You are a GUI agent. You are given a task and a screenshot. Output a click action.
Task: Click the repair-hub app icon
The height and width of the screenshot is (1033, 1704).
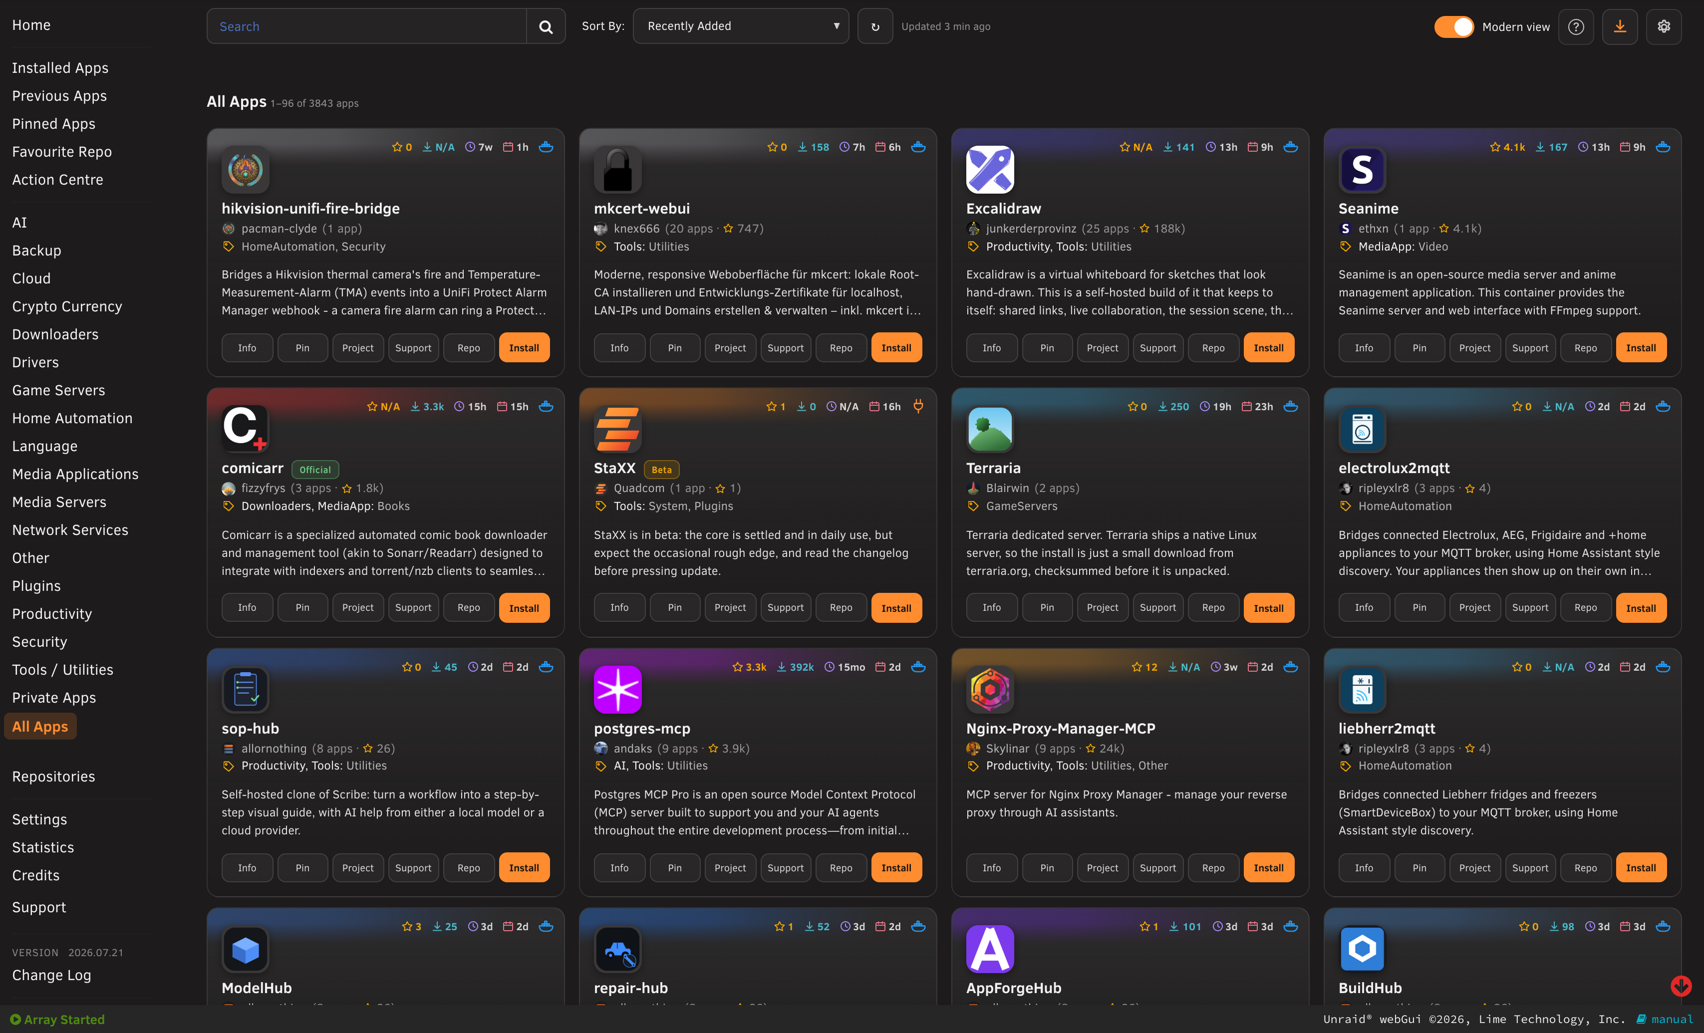click(617, 949)
